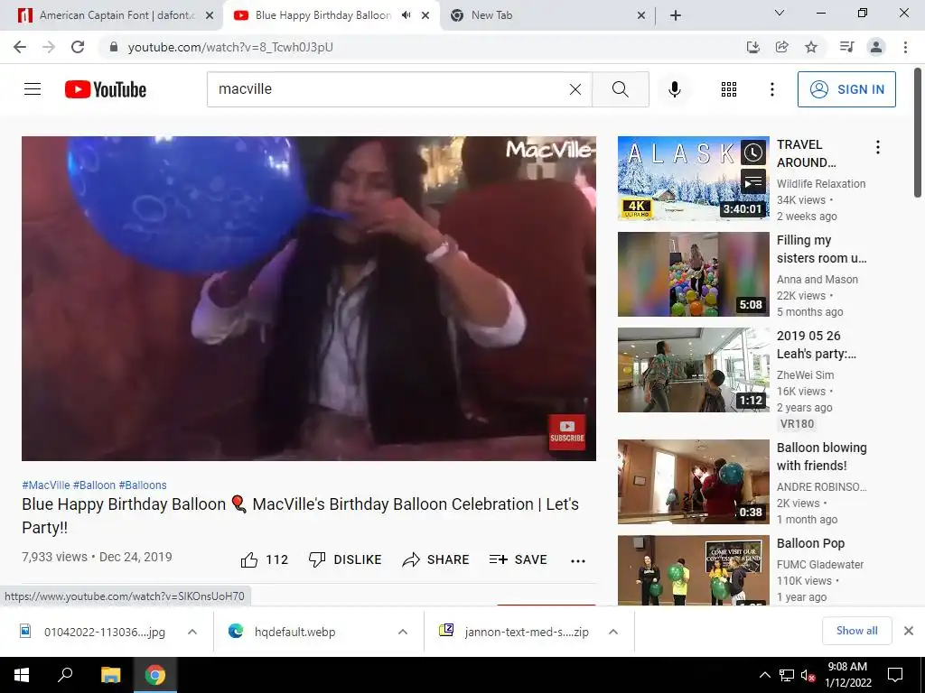Click the SIGN IN button
The width and height of the screenshot is (925, 693).
[x=846, y=89]
